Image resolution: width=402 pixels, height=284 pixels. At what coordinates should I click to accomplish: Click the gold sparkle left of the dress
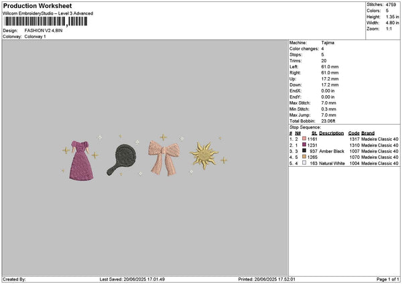pyautogui.click(x=66, y=151)
